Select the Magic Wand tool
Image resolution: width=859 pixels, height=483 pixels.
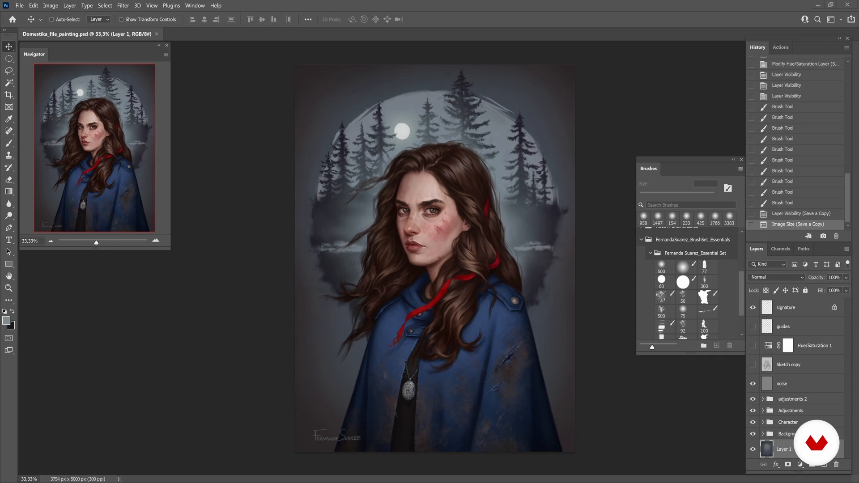(x=9, y=83)
